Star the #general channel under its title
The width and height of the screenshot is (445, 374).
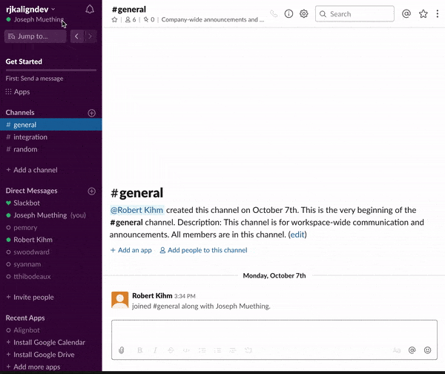[115, 20]
